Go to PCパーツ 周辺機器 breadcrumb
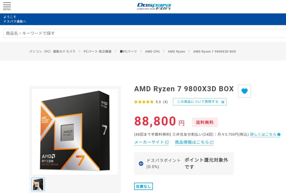Screen dimensions: 286x193 [x=97, y=52]
